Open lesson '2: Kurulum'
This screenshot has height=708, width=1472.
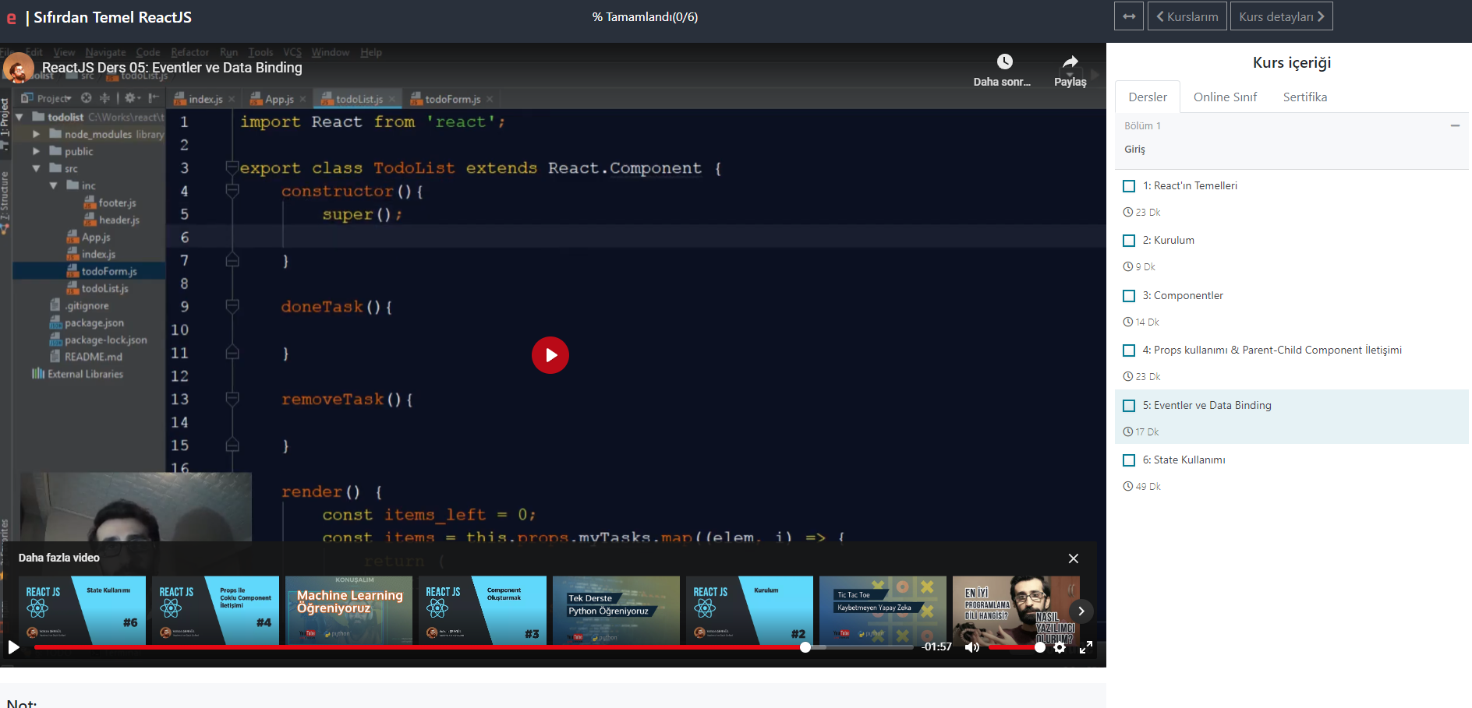1169,241
